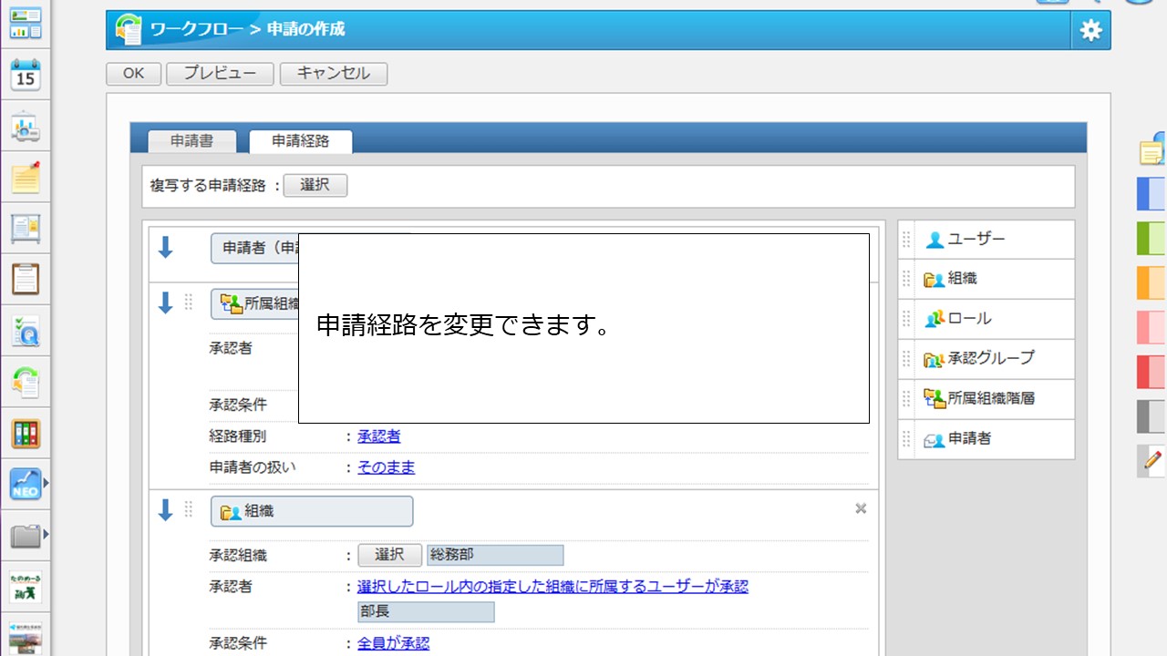1167x656 pixels.
Task: Pick the red color swatch on right edge
Action: [x=1152, y=372]
